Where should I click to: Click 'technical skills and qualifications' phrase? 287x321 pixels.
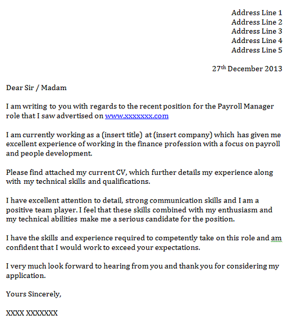pyautogui.click(x=93, y=181)
